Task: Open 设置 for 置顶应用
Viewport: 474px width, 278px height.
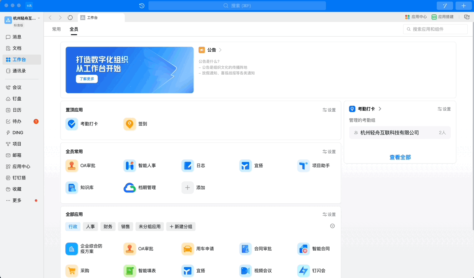Action: click(329, 110)
